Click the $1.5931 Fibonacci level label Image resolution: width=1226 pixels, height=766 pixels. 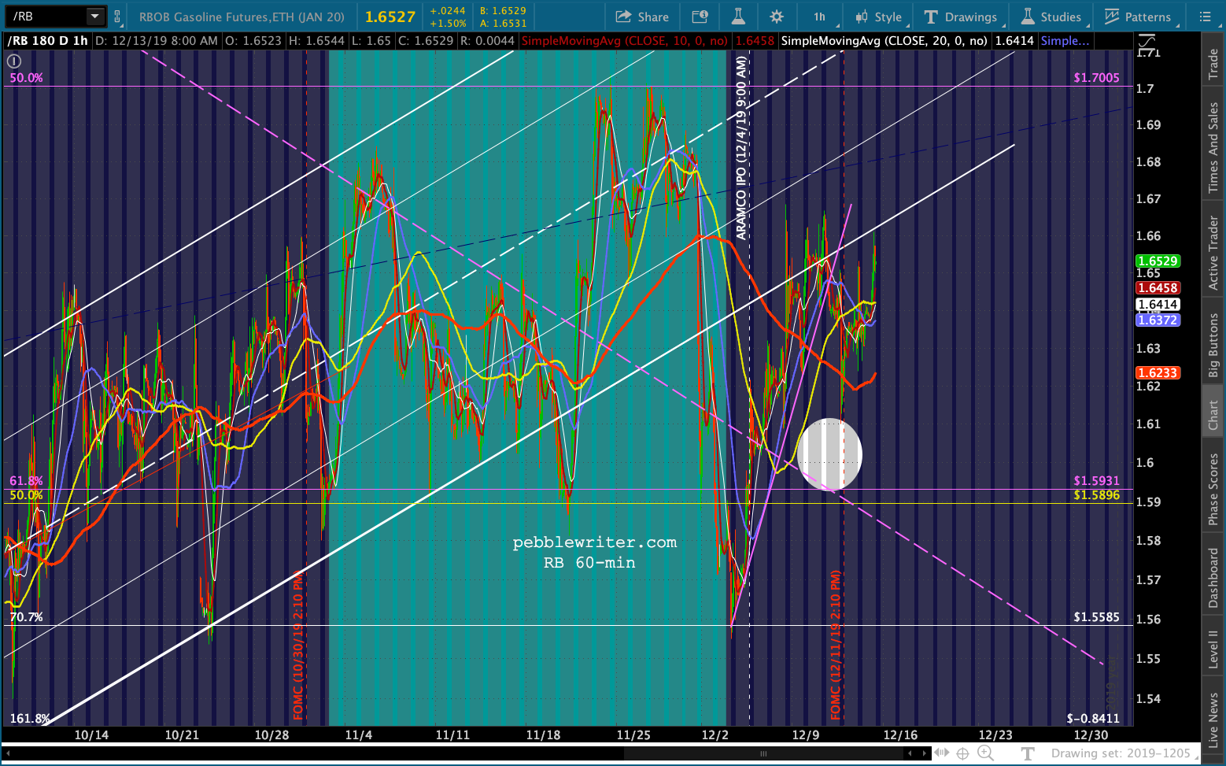point(1096,480)
